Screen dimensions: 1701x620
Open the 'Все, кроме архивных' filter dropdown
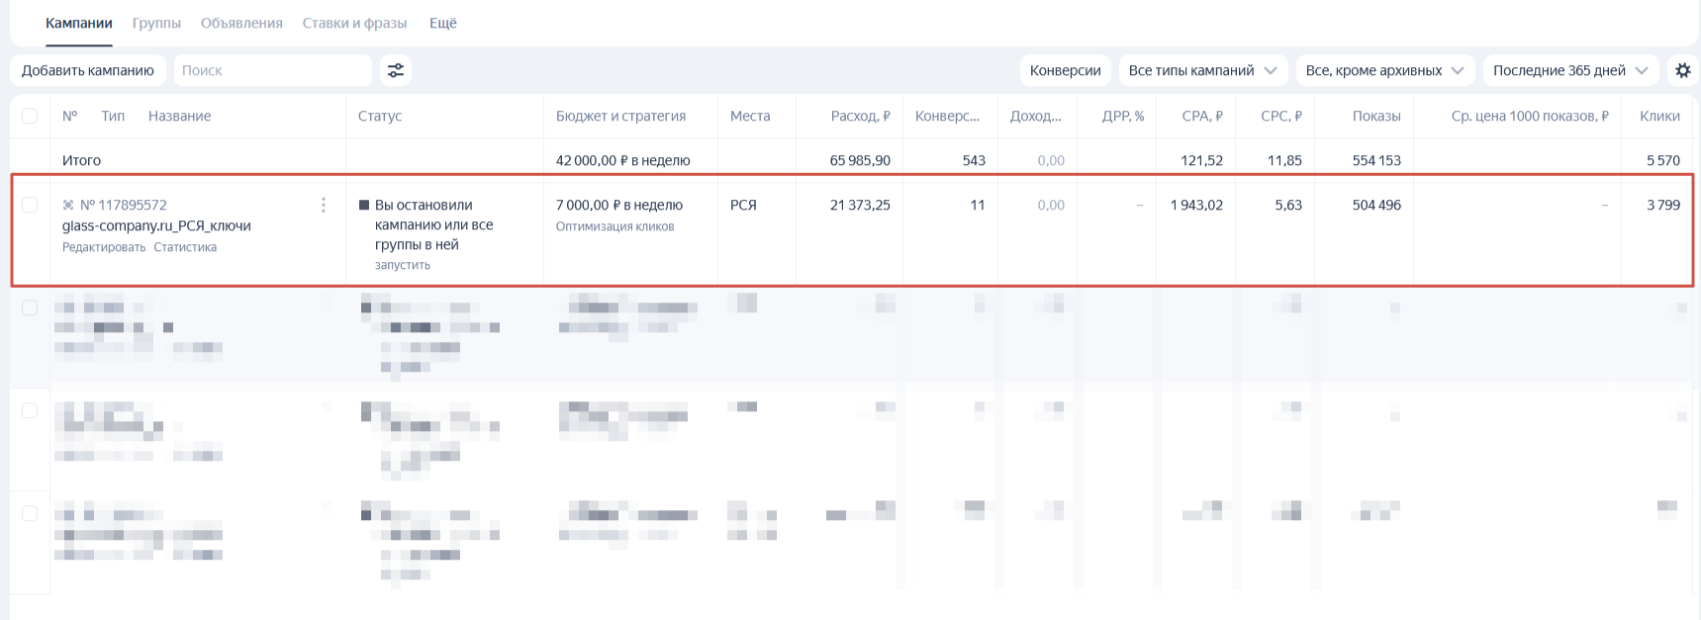point(1384,70)
